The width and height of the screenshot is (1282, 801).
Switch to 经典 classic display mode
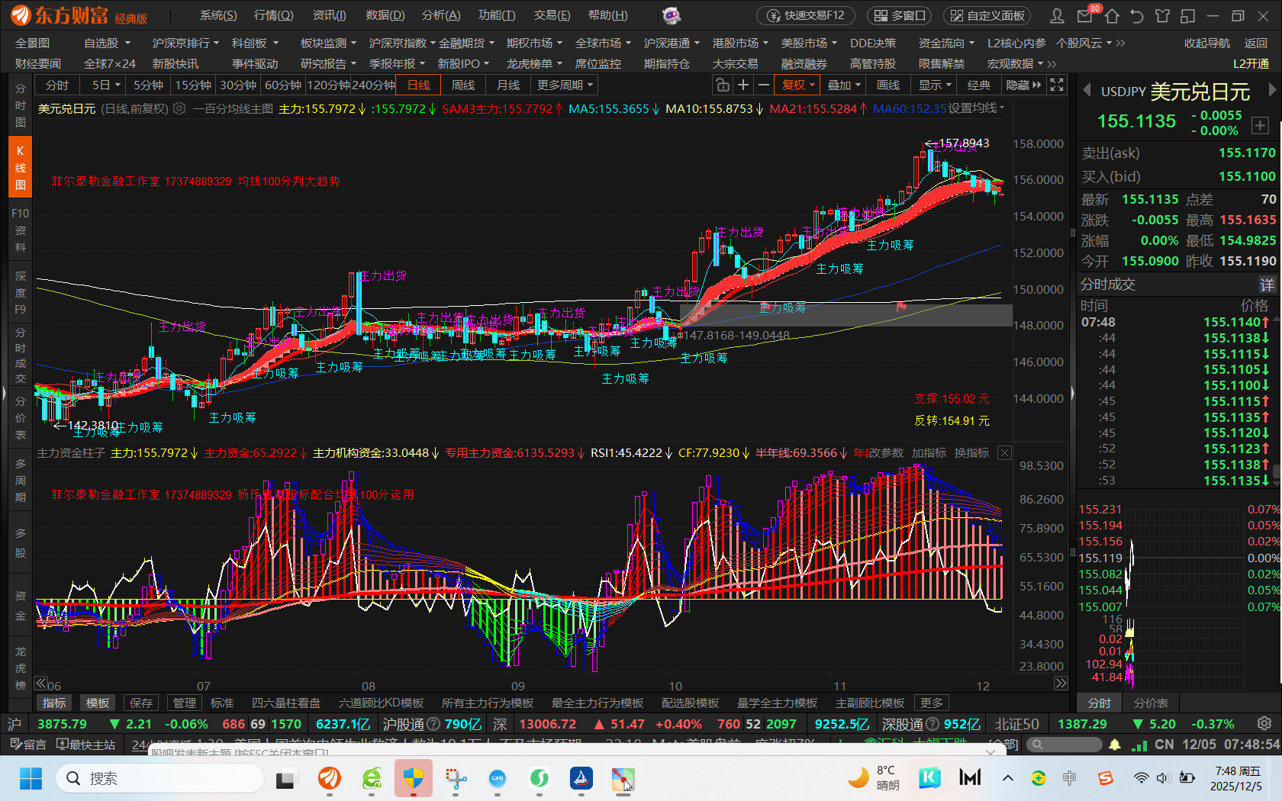(978, 85)
